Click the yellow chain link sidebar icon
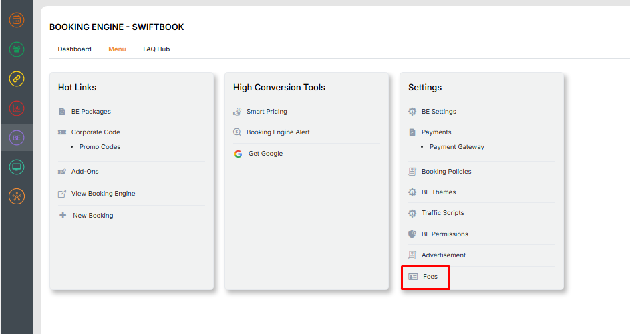The height and width of the screenshot is (334, 630). tap(17, 79)
